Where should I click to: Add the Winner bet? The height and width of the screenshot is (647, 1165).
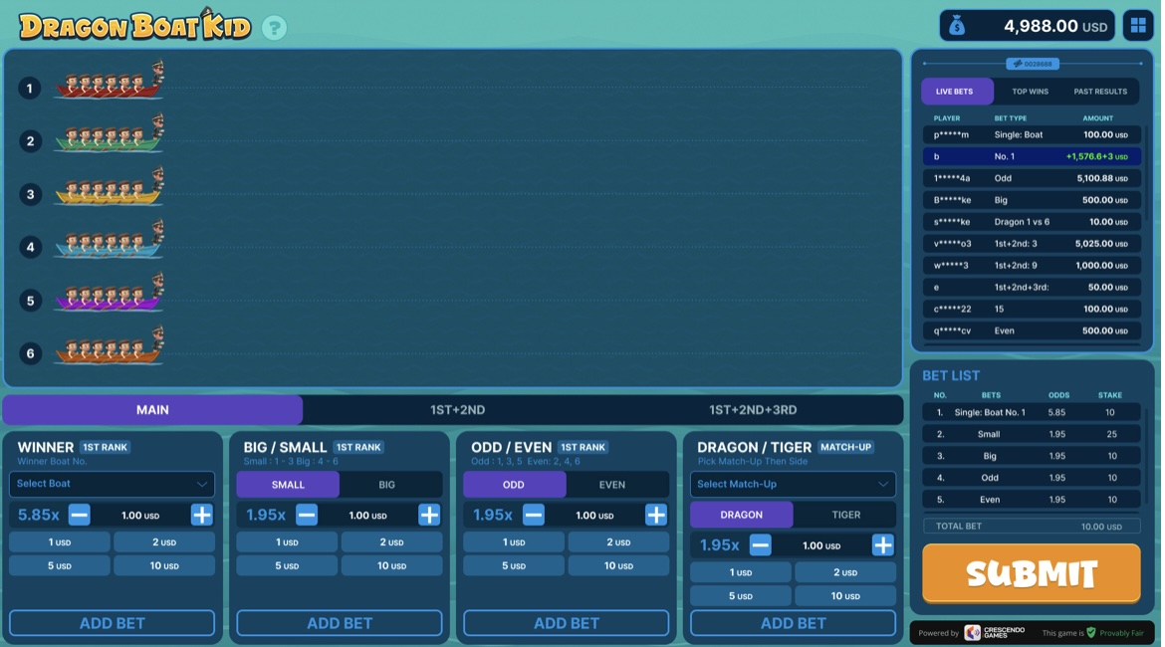pos(113,623)
